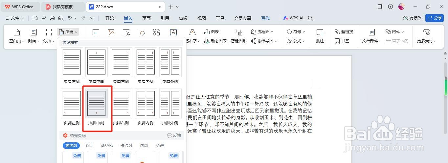Switch to the WPS Office home tab
The width and height of the screenshot is (448, 163).
click(20, 7)
